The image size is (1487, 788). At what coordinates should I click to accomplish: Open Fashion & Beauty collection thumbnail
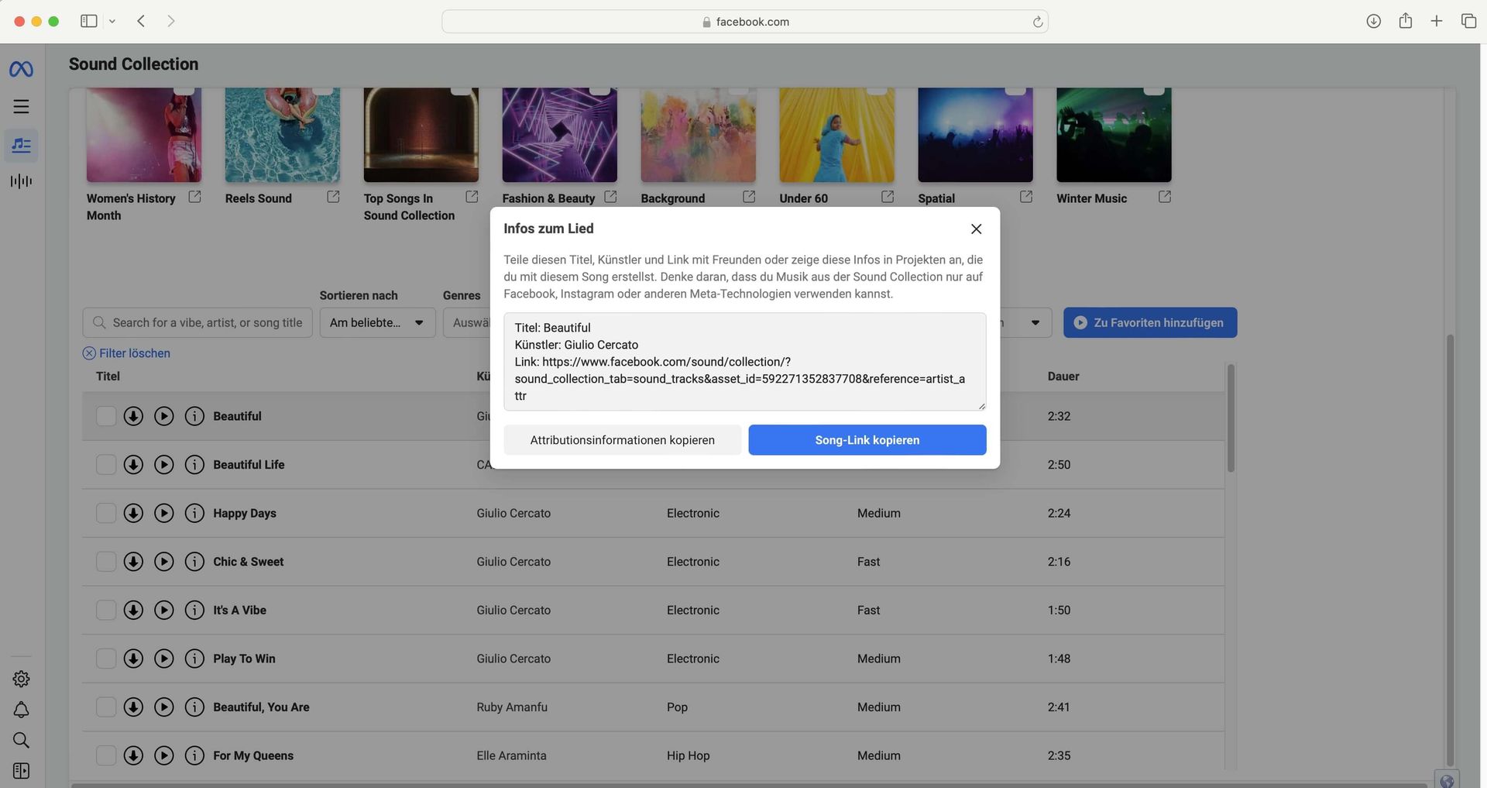[559, 135]
